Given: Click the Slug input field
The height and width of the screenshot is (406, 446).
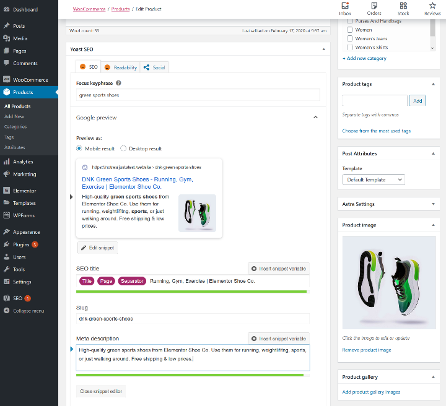Looking at the screenshot, I should tap(192, 319).
